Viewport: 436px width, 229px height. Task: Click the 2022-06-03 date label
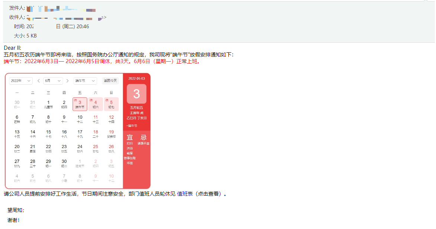click(x=136, y=79)
